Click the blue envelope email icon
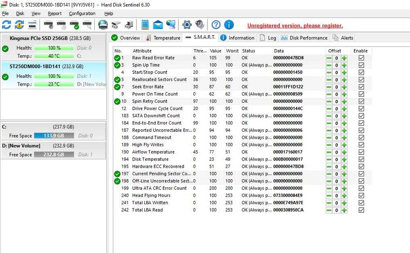The height and width of the screenshot is (253, 410). coord(158,25)
